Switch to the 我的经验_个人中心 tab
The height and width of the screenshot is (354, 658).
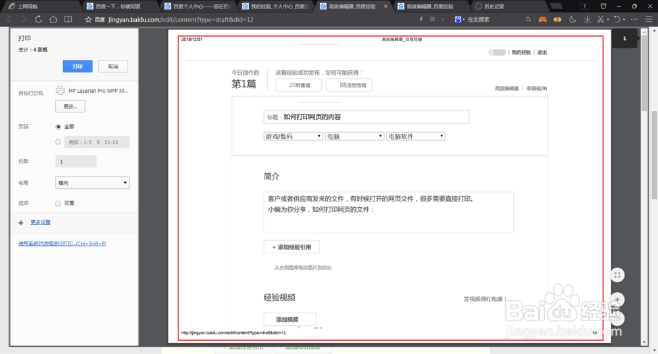275,7
